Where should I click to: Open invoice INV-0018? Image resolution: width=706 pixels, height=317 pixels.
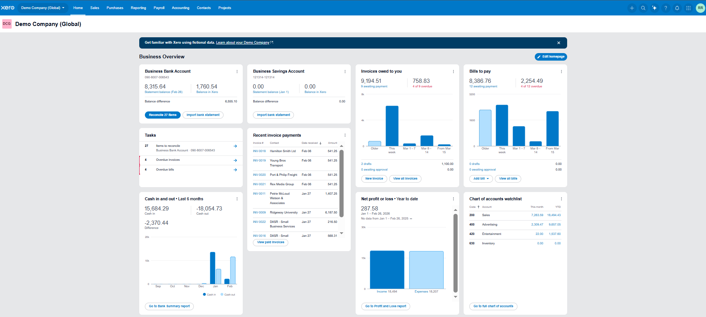pyautogui.click(x=259, y=151)
